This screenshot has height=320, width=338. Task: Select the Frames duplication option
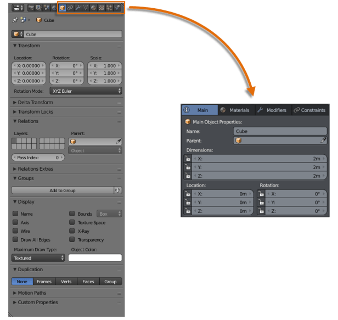point(44,282)
